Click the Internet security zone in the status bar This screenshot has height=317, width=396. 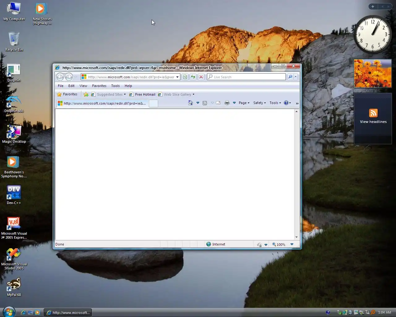pyautogui.click(x=216, y=244)
